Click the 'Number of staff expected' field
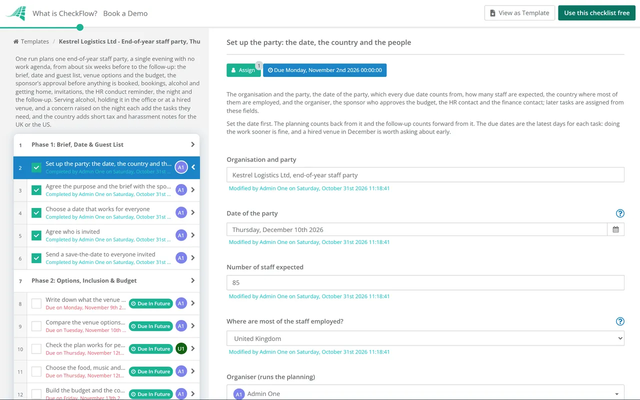Viewport: 640px width, 400px height. pos(425,282)
